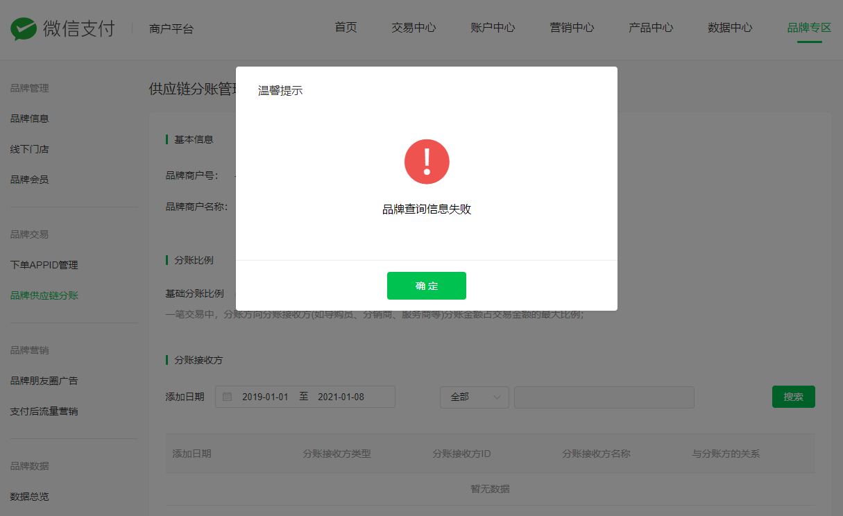843x516 pixels.
Task: Open 下单APPID管理 in the sidebar
Action: (44, 265)
